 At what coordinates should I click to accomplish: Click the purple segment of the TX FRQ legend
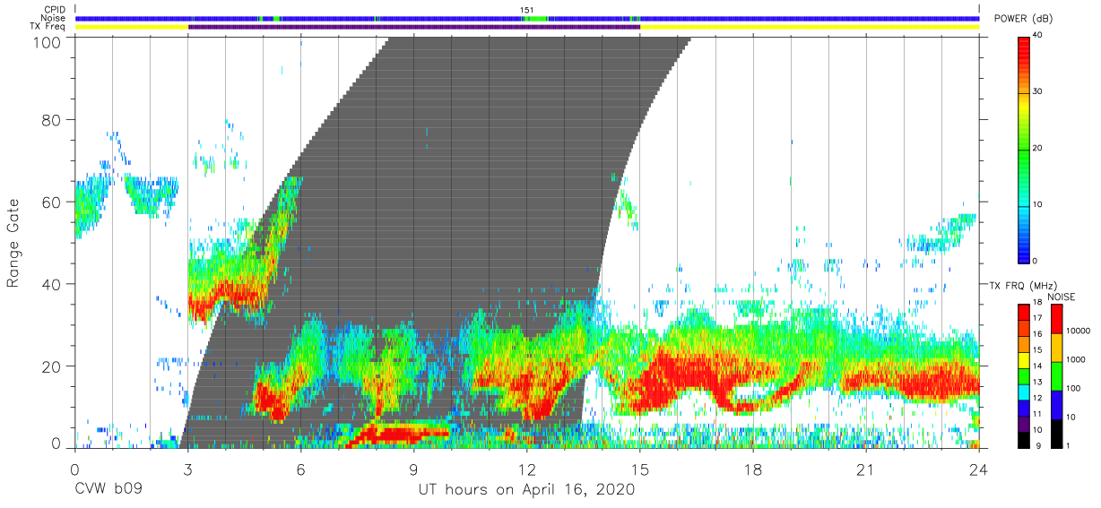(x=1023, y=425)
